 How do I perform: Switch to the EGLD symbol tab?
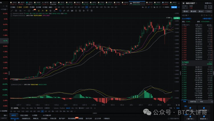point(85,3)
